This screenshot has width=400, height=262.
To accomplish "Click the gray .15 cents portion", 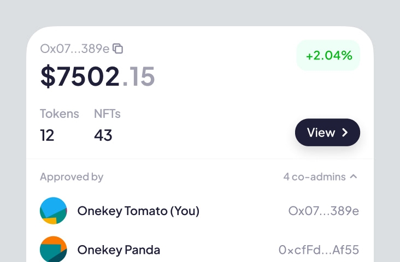I will pyautogui.click(x=138, y=76).
